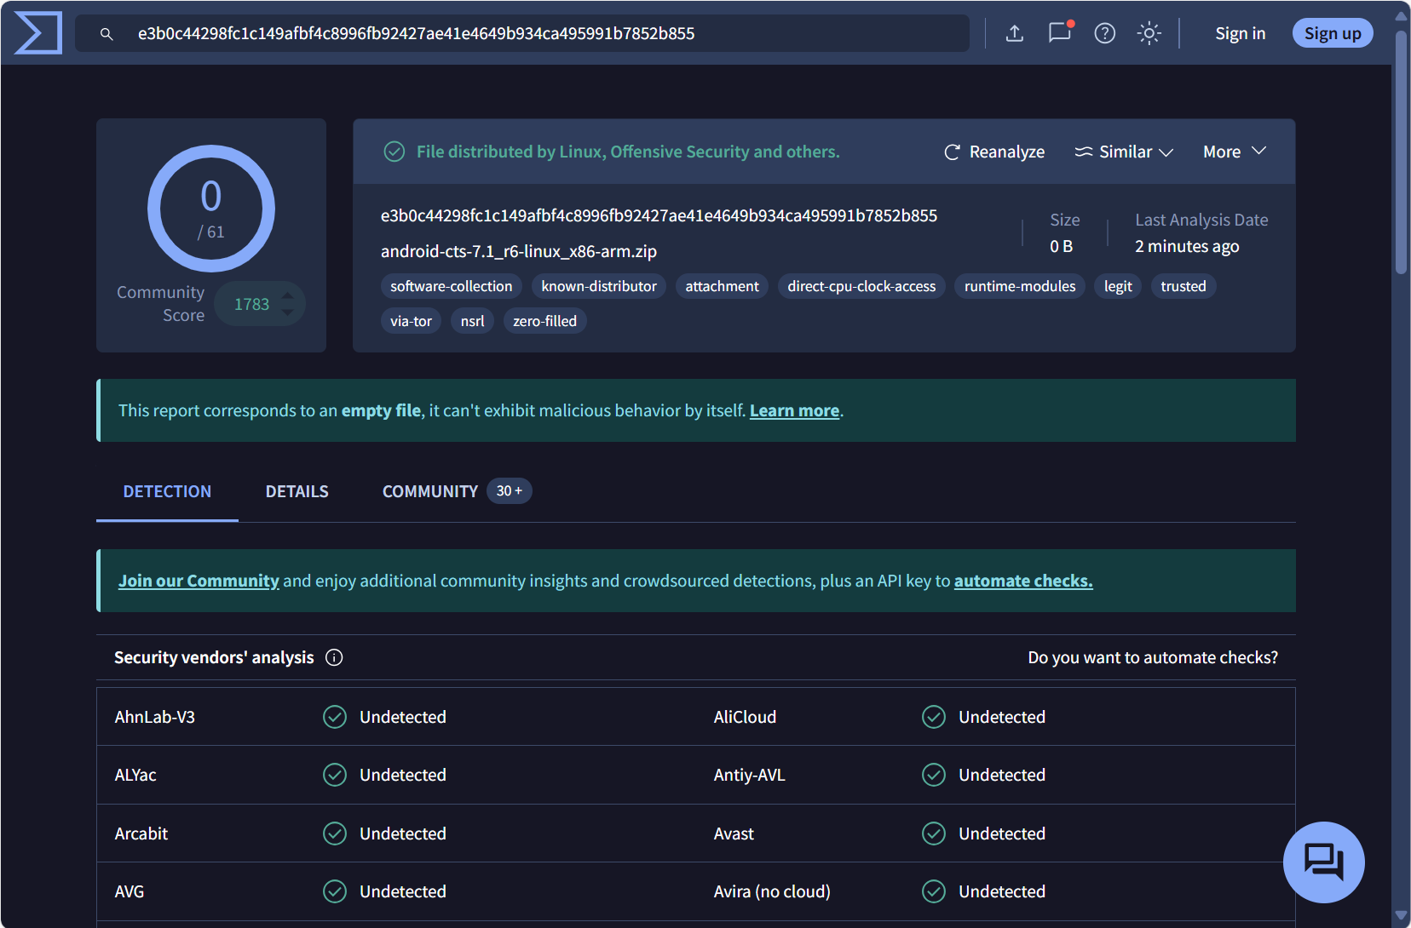
Task: Click the search magnifier icon
Action: 107,34
